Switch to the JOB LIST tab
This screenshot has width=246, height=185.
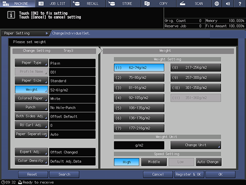52,3
